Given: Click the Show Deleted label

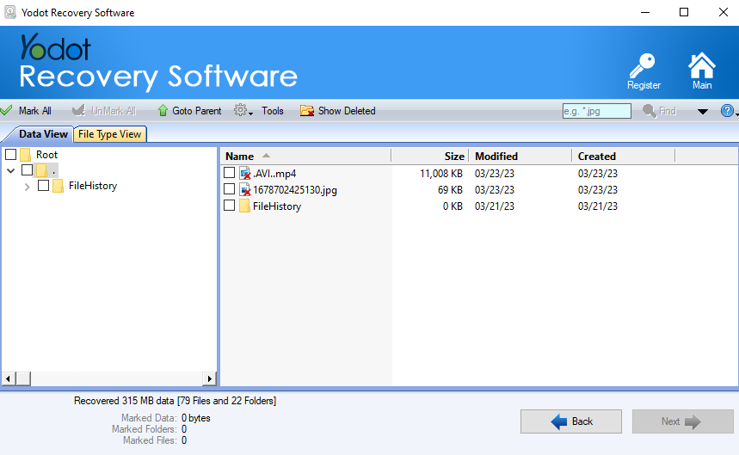Looking at the screenshot, I should pos(347,111).
